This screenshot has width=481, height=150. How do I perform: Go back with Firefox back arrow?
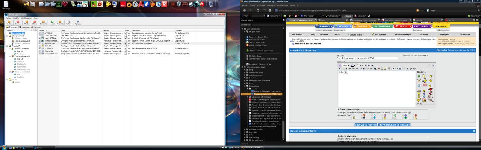(244, 10)
